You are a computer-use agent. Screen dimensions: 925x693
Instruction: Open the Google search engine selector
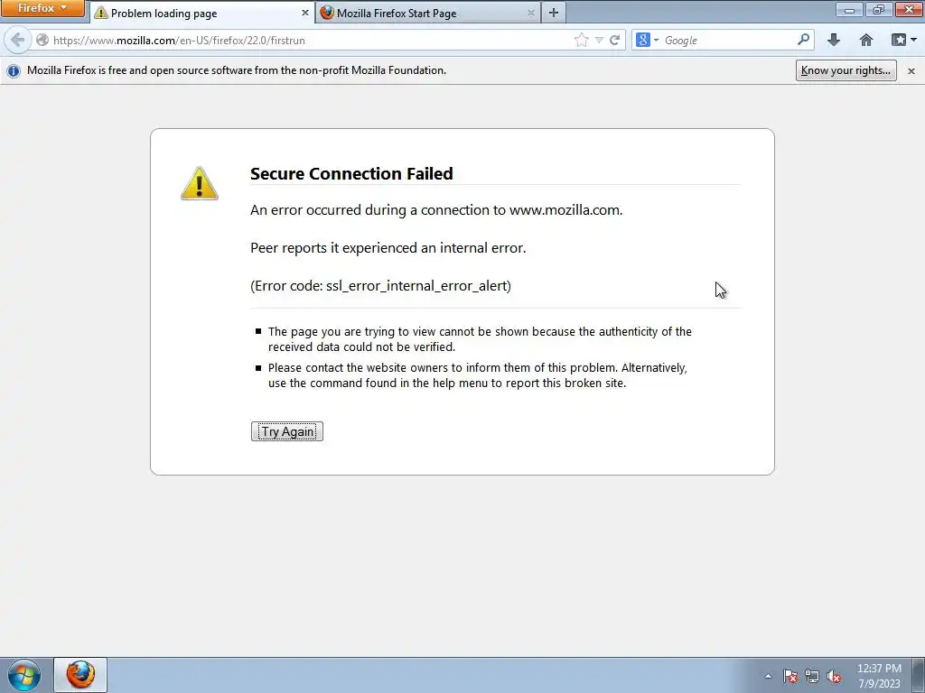pos(647,40)
